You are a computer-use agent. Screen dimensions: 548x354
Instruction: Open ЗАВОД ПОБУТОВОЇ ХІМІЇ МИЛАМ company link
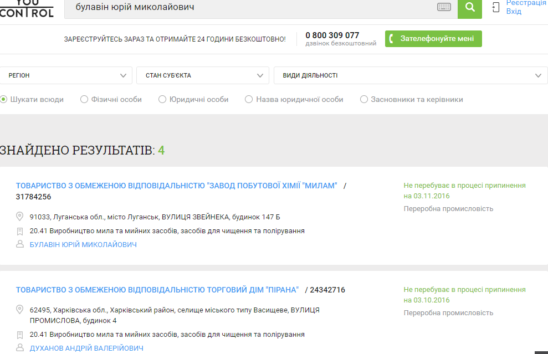(x=176, y=186)
